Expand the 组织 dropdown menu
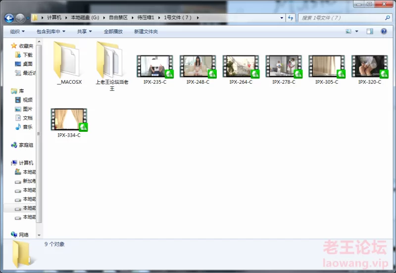 click(x=17, y=31)
